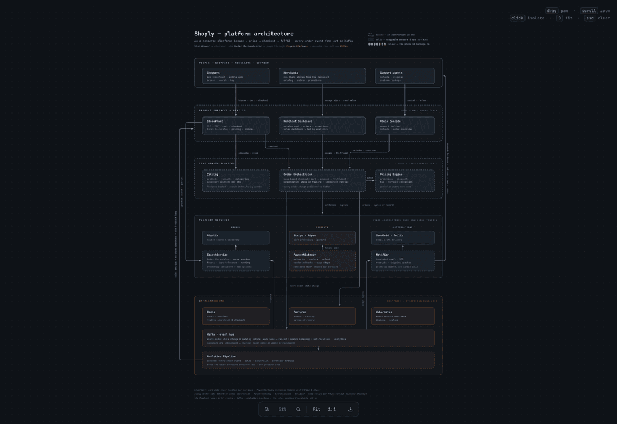The image size is (617, 424).
Task: Click the zoom out magnifier icon
Action: [266, 409]
